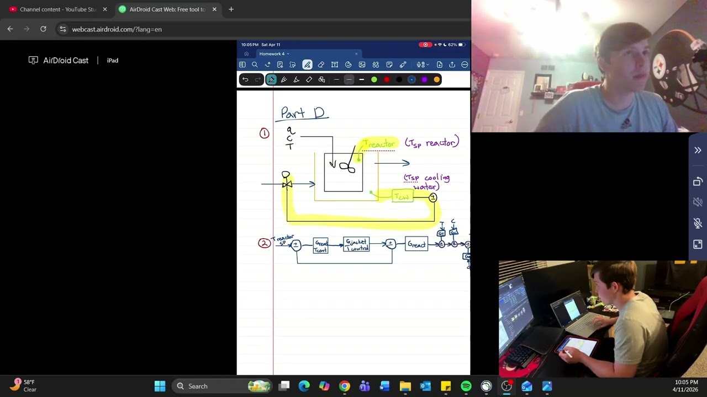Pick the eraser in pen toolbar
This screenshot has height=397, width=707.
click(309, 79)
